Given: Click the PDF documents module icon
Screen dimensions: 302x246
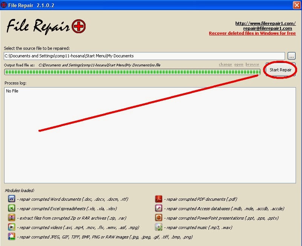Looking at the screenshot, I should (x=159, y=198).
